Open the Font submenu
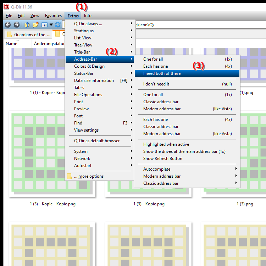The image size is (266, 266). tap(100, 116)
